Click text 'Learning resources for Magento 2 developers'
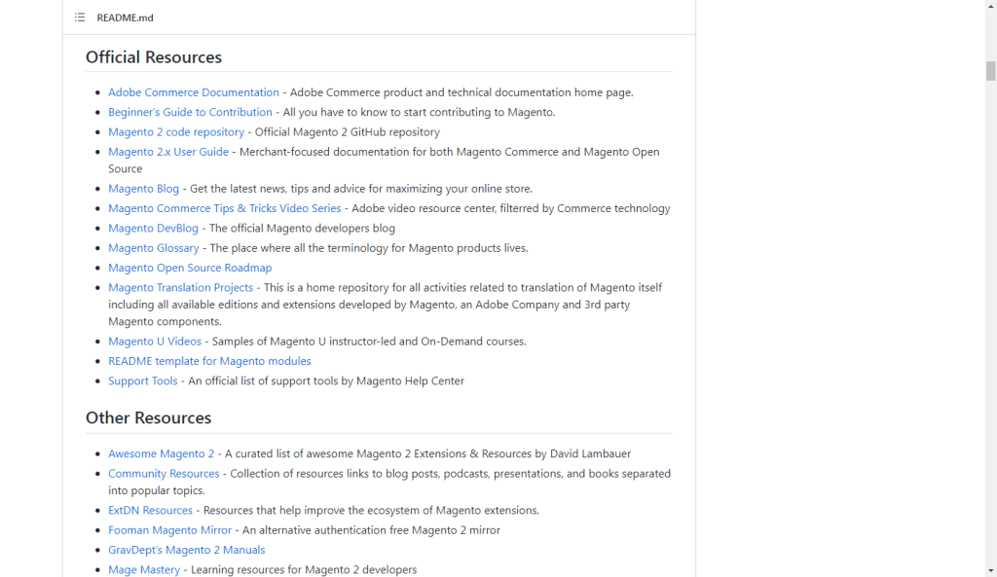Image resolution: width=997 pixels, height=577 pixels. (x=304, y=569)
